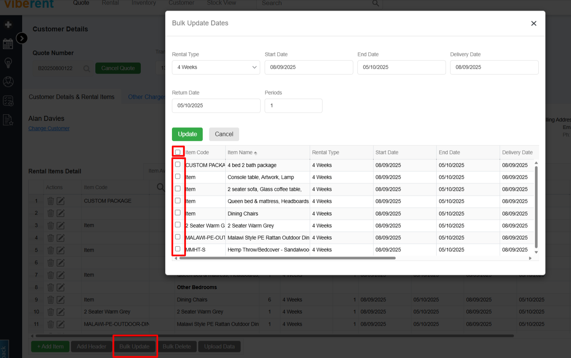
Task: Open the Rental Type dropdown
Action: pos(216,67)
